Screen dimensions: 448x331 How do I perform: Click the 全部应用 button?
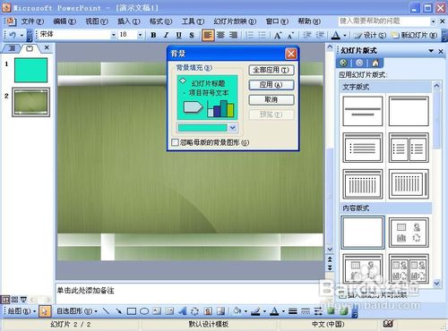[271, 70]
